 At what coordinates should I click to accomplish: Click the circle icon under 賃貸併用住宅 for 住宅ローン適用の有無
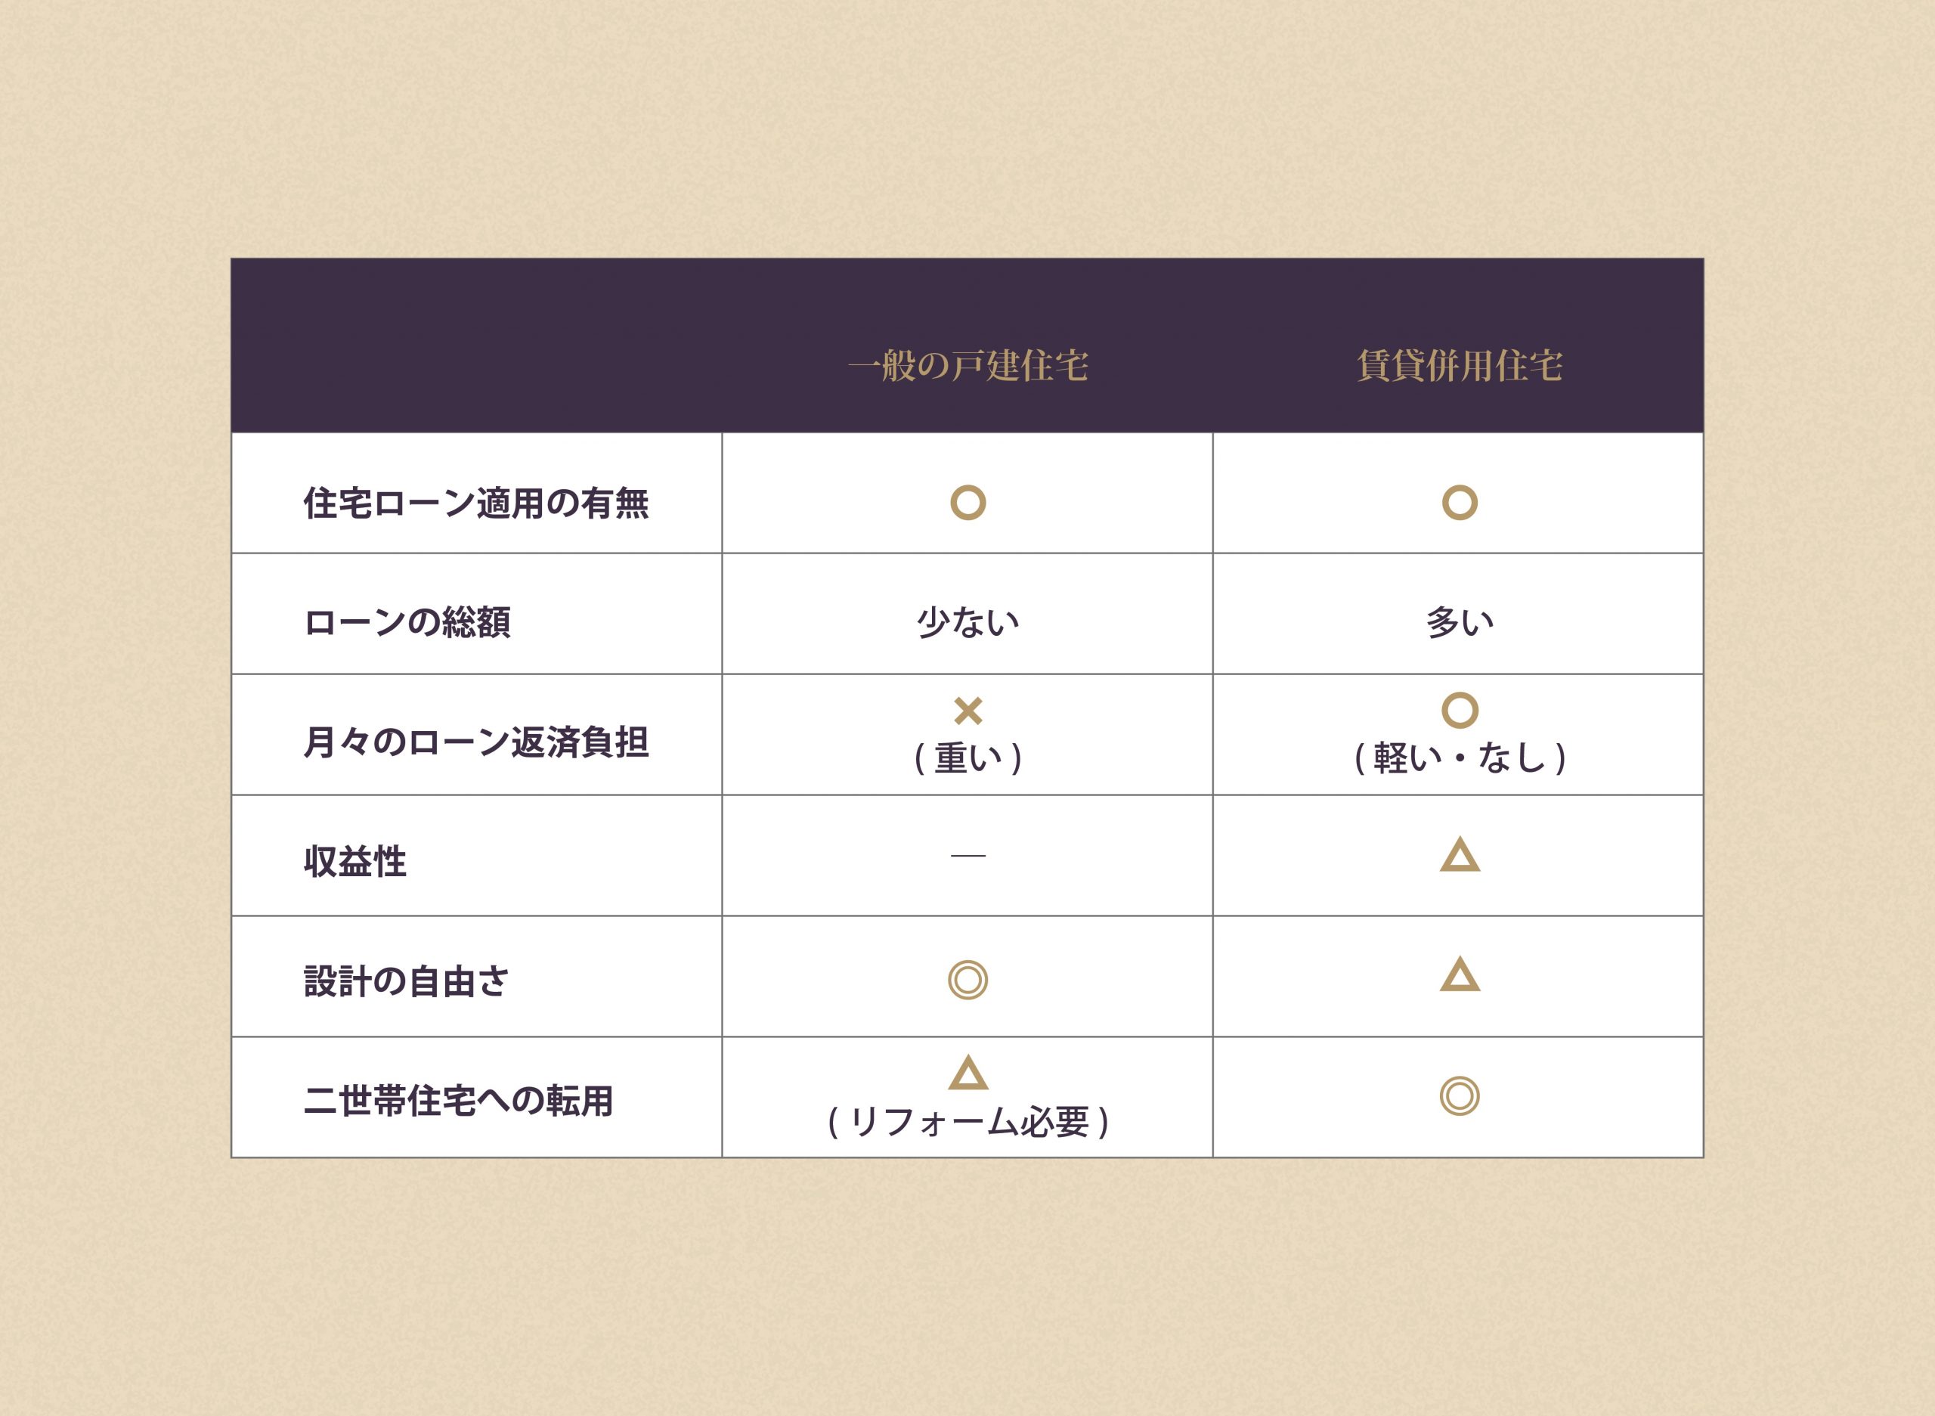point(1460,502)
